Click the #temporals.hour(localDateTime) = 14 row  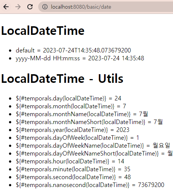(x=70, y=162)
